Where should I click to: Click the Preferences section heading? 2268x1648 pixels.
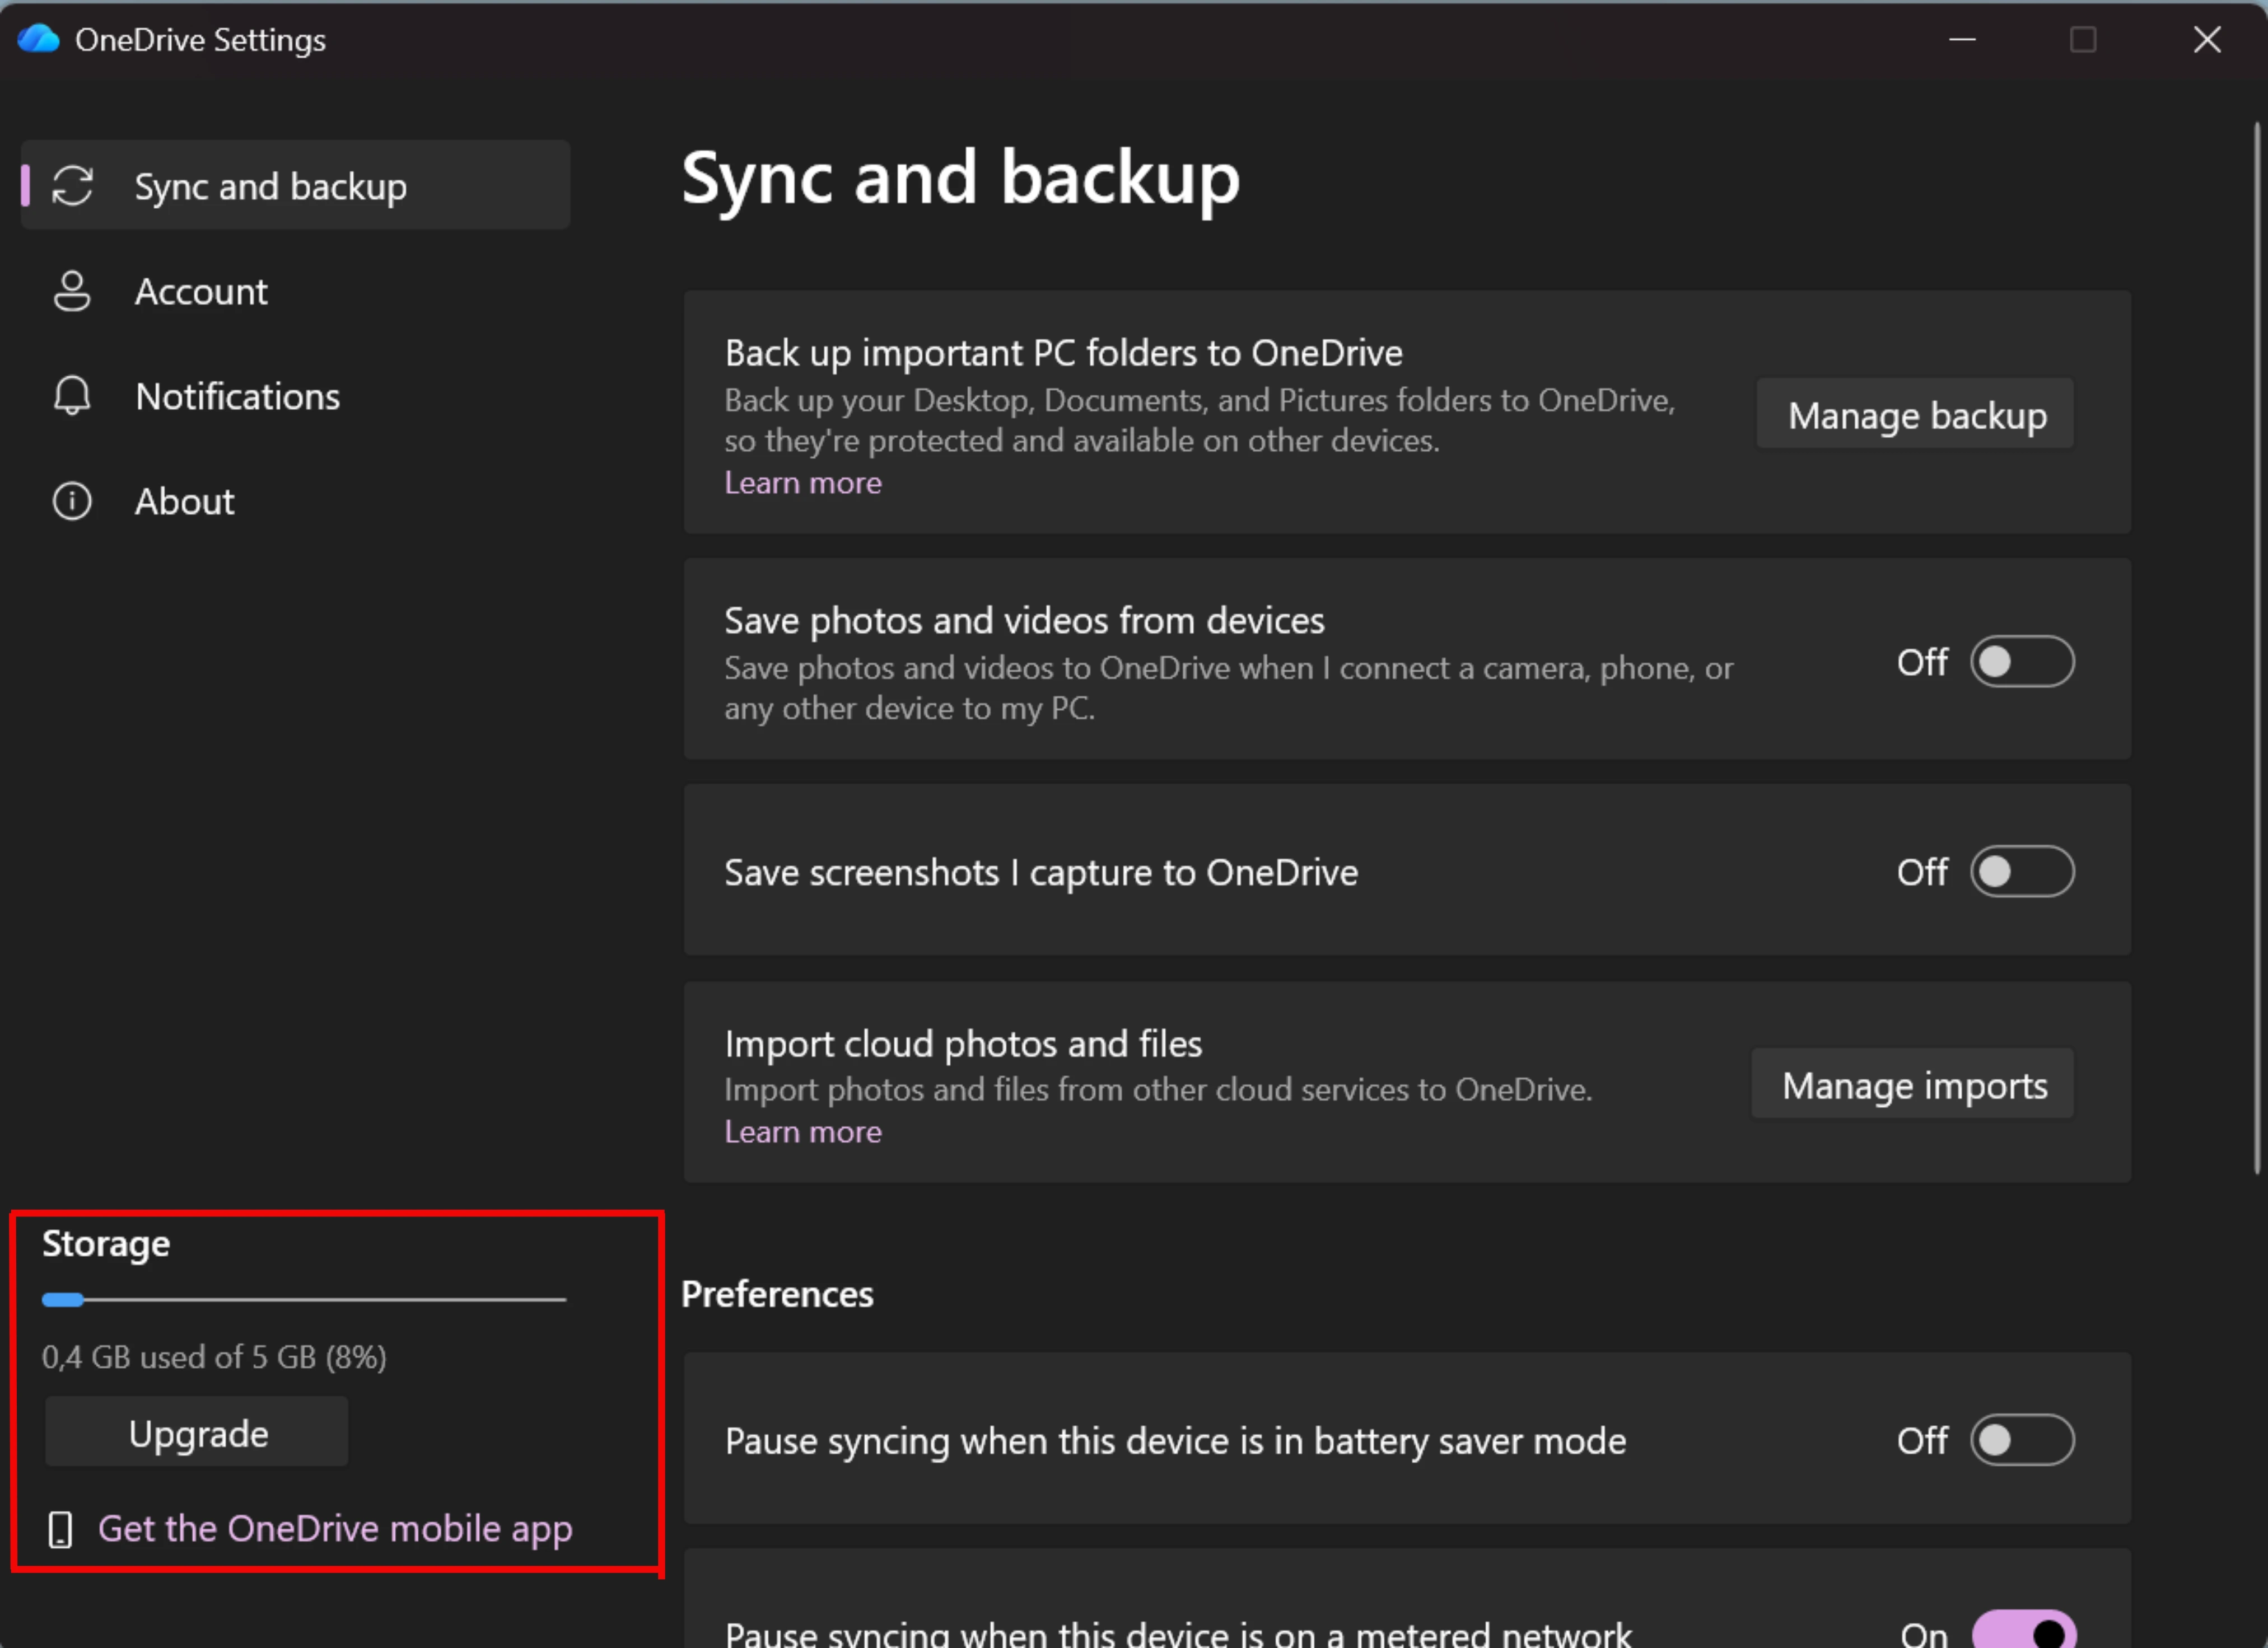click(777, 1294)
